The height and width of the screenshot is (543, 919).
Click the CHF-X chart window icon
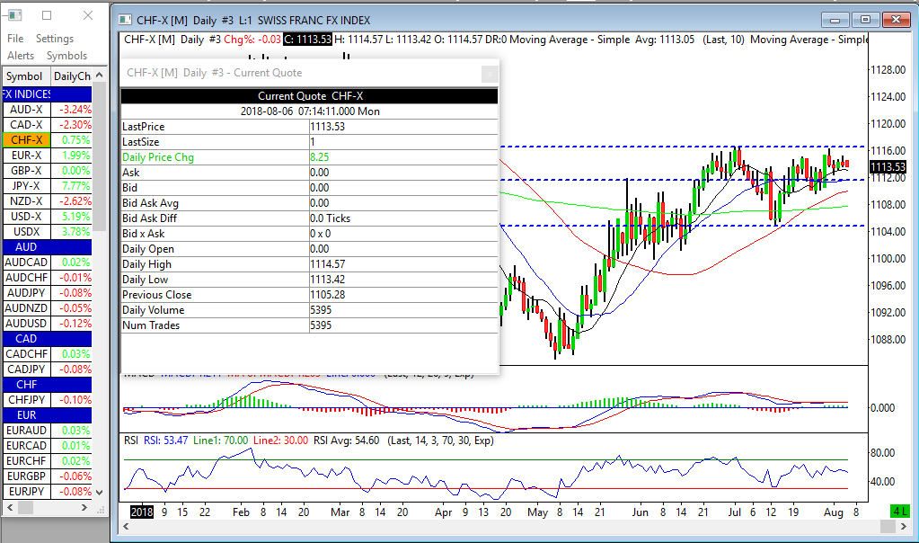point(125,21)
